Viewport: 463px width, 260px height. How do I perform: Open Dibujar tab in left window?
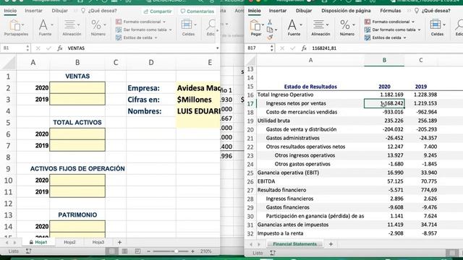(x=59, y=11)
